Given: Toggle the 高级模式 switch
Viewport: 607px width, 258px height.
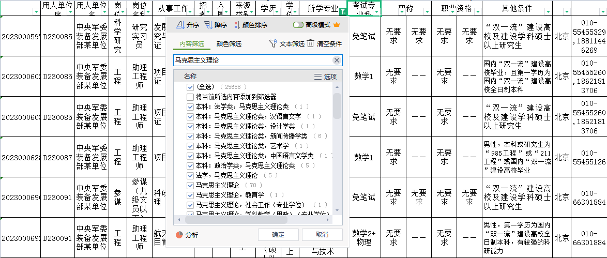Looking at the screenshot, I should [298, 25].
